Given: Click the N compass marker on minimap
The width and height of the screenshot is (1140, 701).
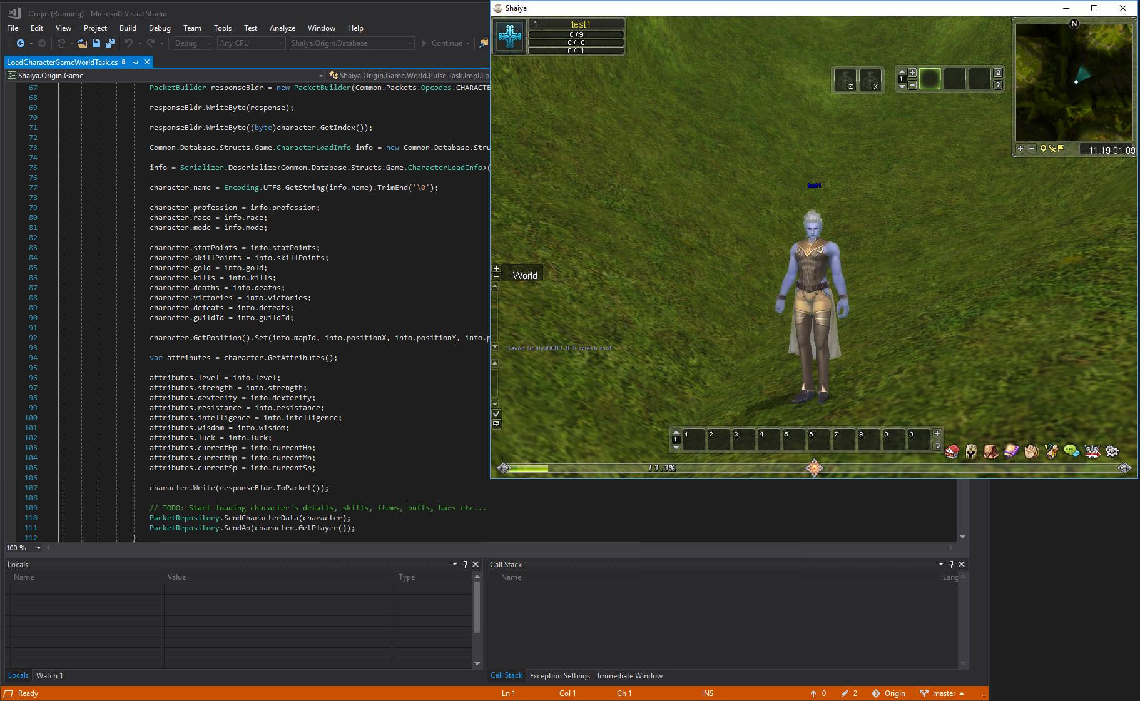Looking at the screenshot, I should click(x=1074, y=24).
